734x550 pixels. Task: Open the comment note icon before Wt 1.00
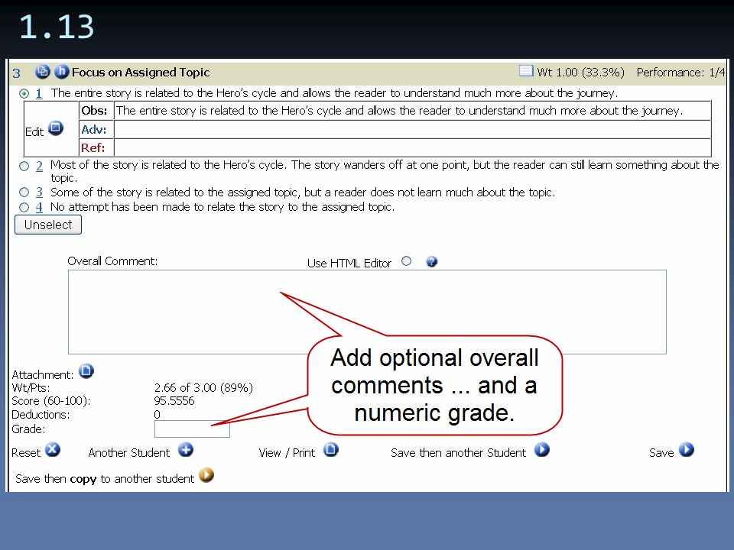526,70
